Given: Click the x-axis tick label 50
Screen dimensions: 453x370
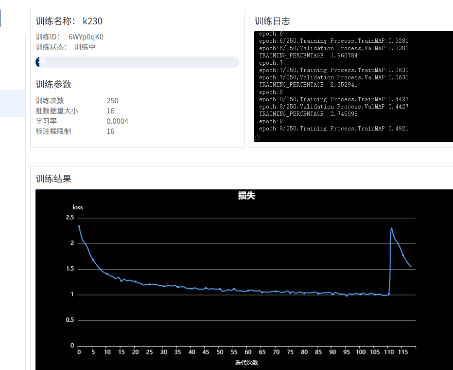Looking at the screenshot, I should click(220, 352).
